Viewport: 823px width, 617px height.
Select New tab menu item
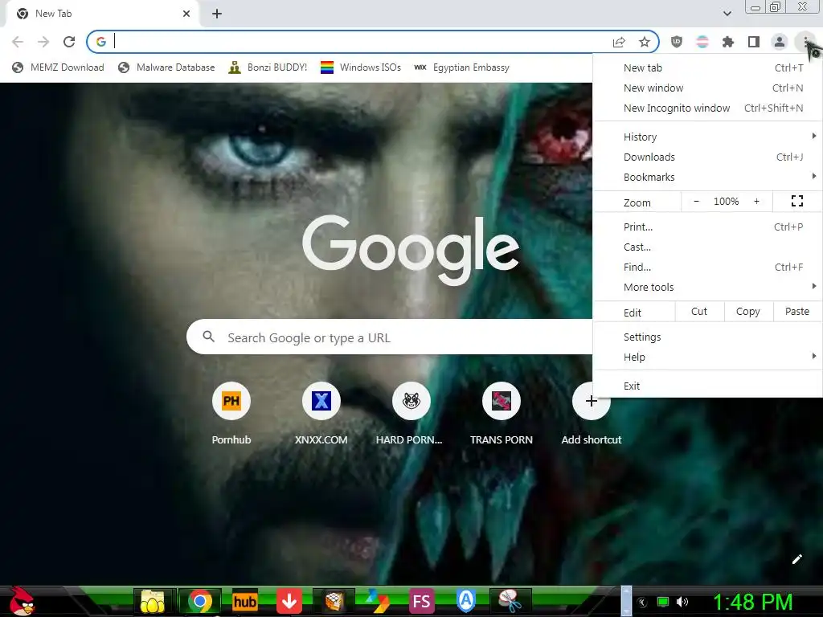[x=707, y=67]
